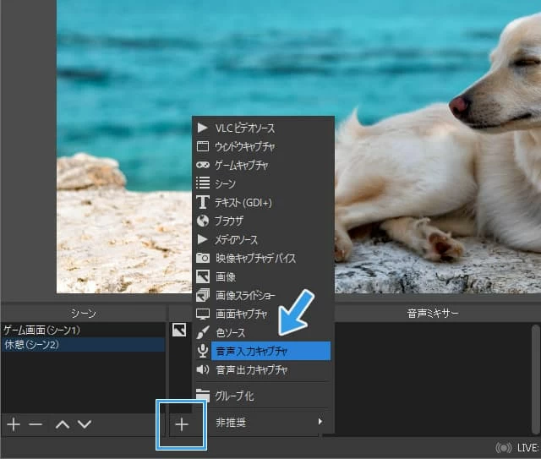Click the 映像キャプチャデバイス camera icon
Screen dimensions: 541x459
(x=203, y=258)
